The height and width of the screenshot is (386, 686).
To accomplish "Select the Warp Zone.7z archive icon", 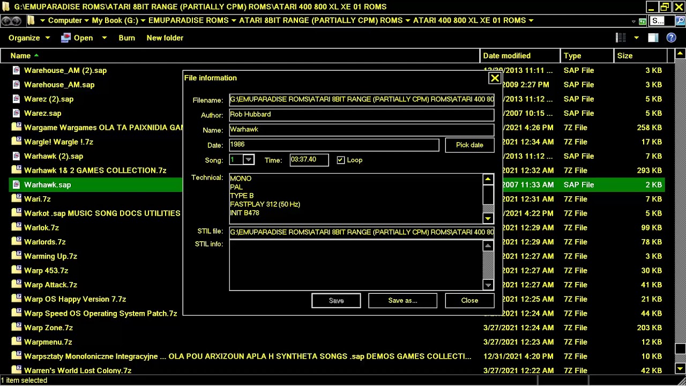I will (x=16, y=328).
